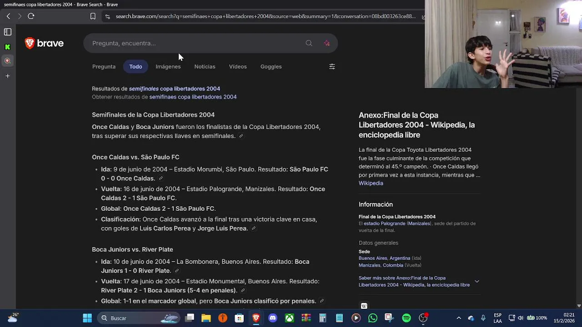Add a new tab with plus icon
Image resolution: width=582 pixels, height=327 pixels.
tap(7, 76)
